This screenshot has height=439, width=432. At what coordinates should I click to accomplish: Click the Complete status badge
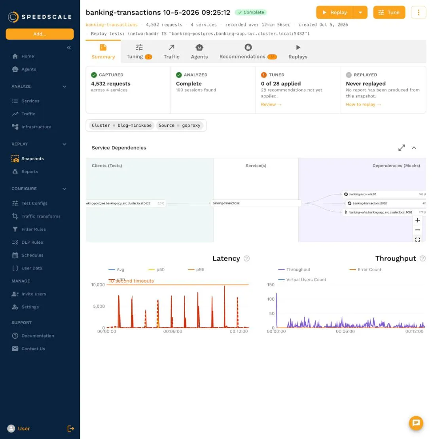pos(251,12)
